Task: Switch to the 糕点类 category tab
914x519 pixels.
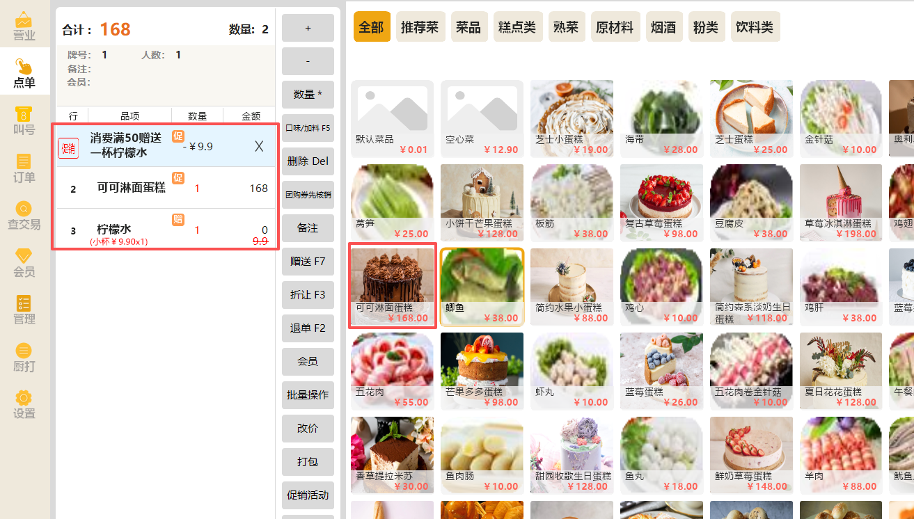Action: (x=517, y=27)
